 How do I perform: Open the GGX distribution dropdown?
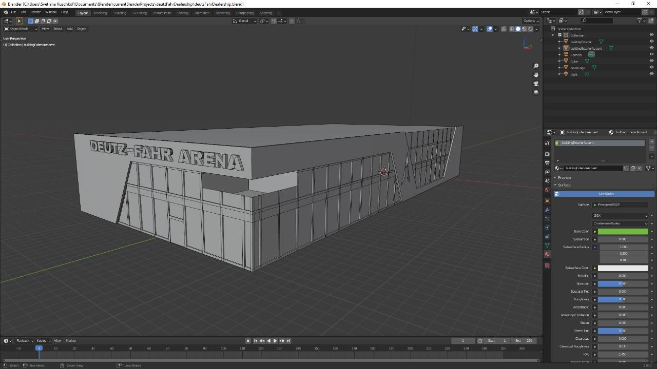[x=620, y=216]
